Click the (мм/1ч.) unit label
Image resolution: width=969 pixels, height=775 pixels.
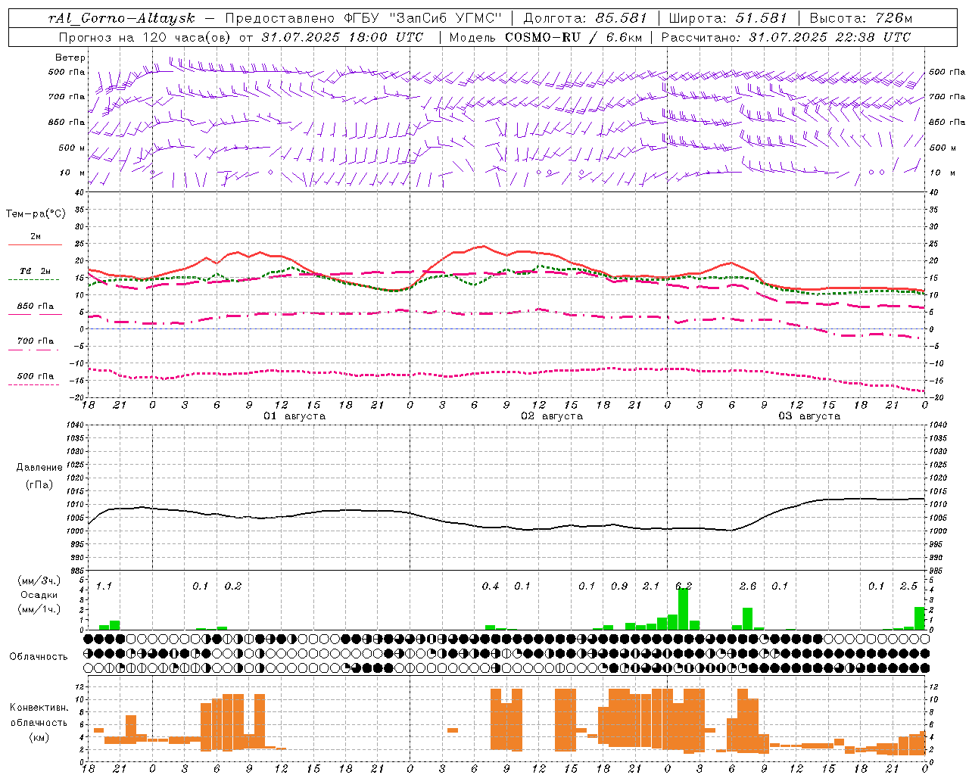(39, 609)
